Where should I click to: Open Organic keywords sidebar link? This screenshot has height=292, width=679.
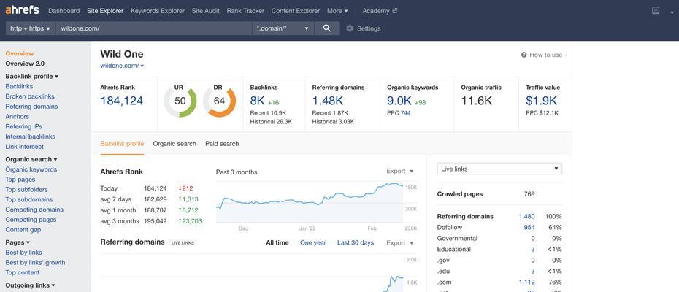pyautogui.click(x=31, y=170)
